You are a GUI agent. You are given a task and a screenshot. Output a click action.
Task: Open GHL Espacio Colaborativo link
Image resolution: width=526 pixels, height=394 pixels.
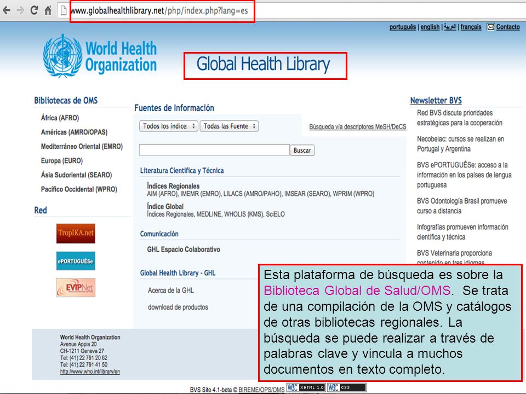[184, 250]
